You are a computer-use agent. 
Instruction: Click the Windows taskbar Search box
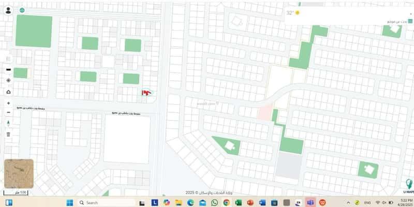click(106, 202)
